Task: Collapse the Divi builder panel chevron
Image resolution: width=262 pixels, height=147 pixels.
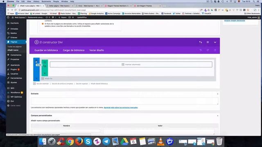Action: 215,42
